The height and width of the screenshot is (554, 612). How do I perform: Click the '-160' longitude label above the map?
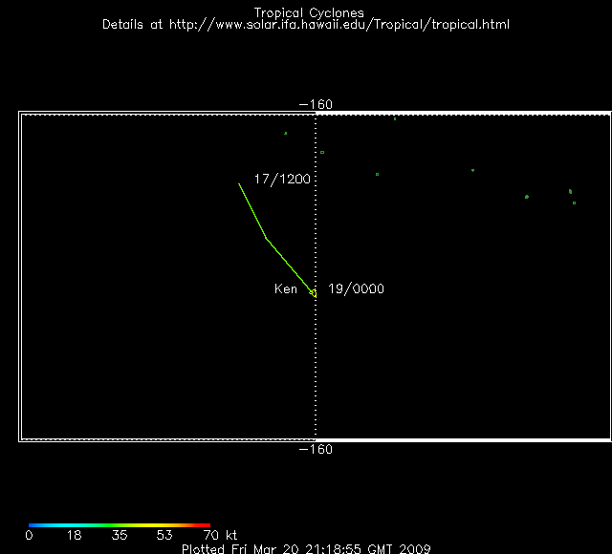(x=316, y=104)
